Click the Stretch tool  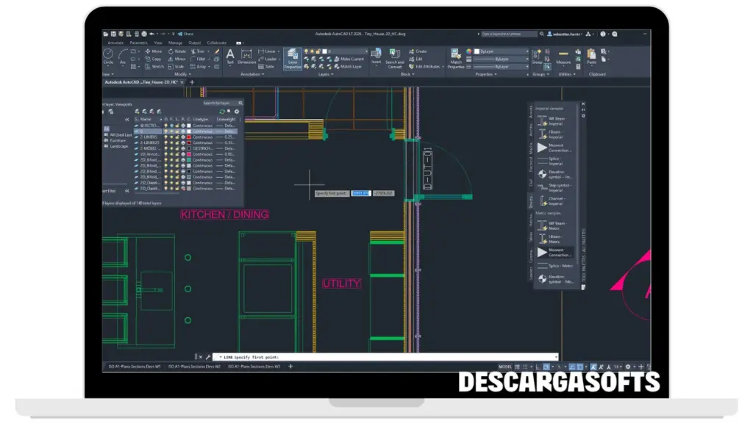(x=154, y=67)
